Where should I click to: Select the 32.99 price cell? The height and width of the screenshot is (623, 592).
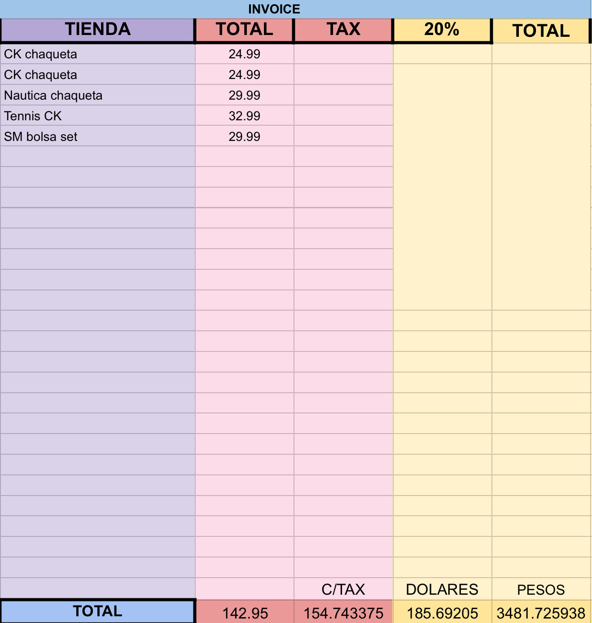click(245, 116)
